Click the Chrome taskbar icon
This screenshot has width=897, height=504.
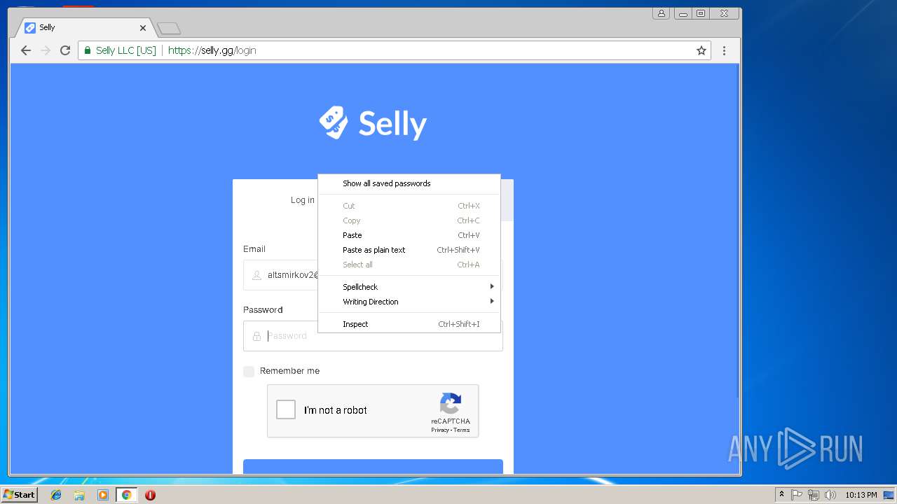pyautogui.click(x=126, y=495)
